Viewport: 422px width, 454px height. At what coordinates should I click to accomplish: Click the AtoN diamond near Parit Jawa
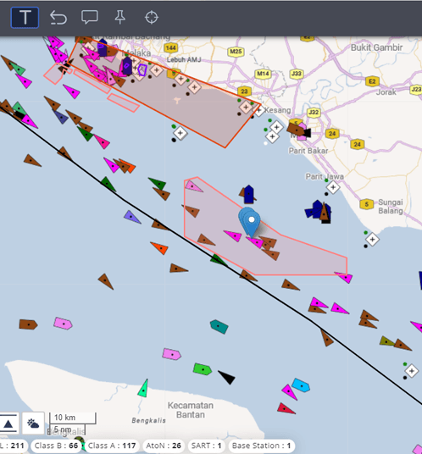click(333, 187)
